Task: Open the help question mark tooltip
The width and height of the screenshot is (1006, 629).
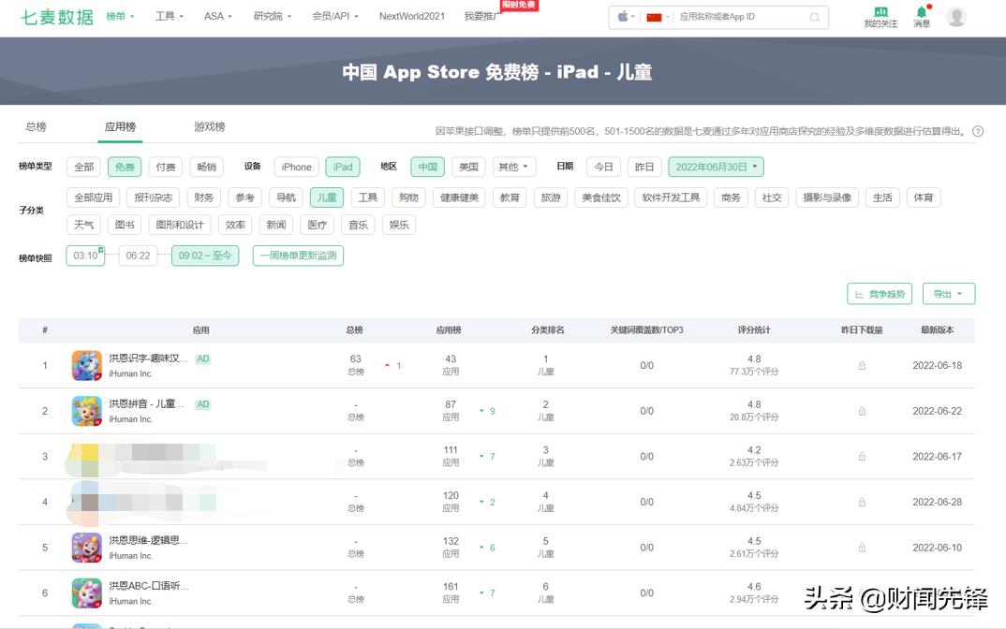Action: pyautogui.click(x=979, y=131)
